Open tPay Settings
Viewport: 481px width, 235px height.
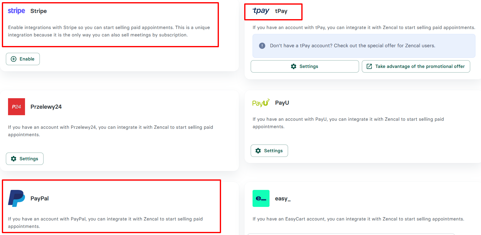click(304, 66)
